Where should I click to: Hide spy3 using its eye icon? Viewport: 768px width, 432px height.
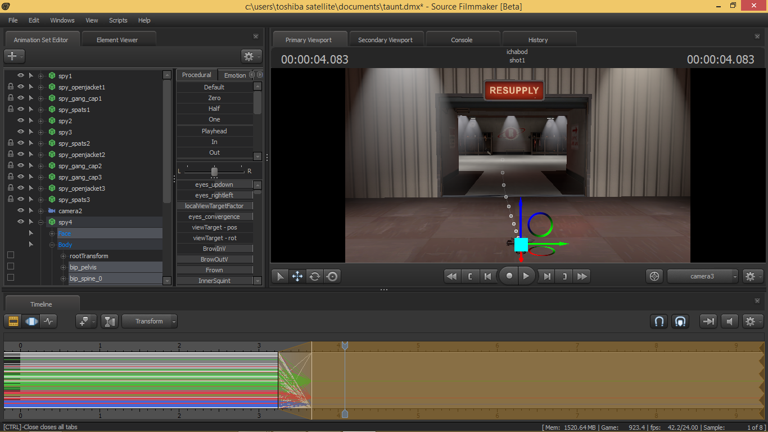coord(21,132)
